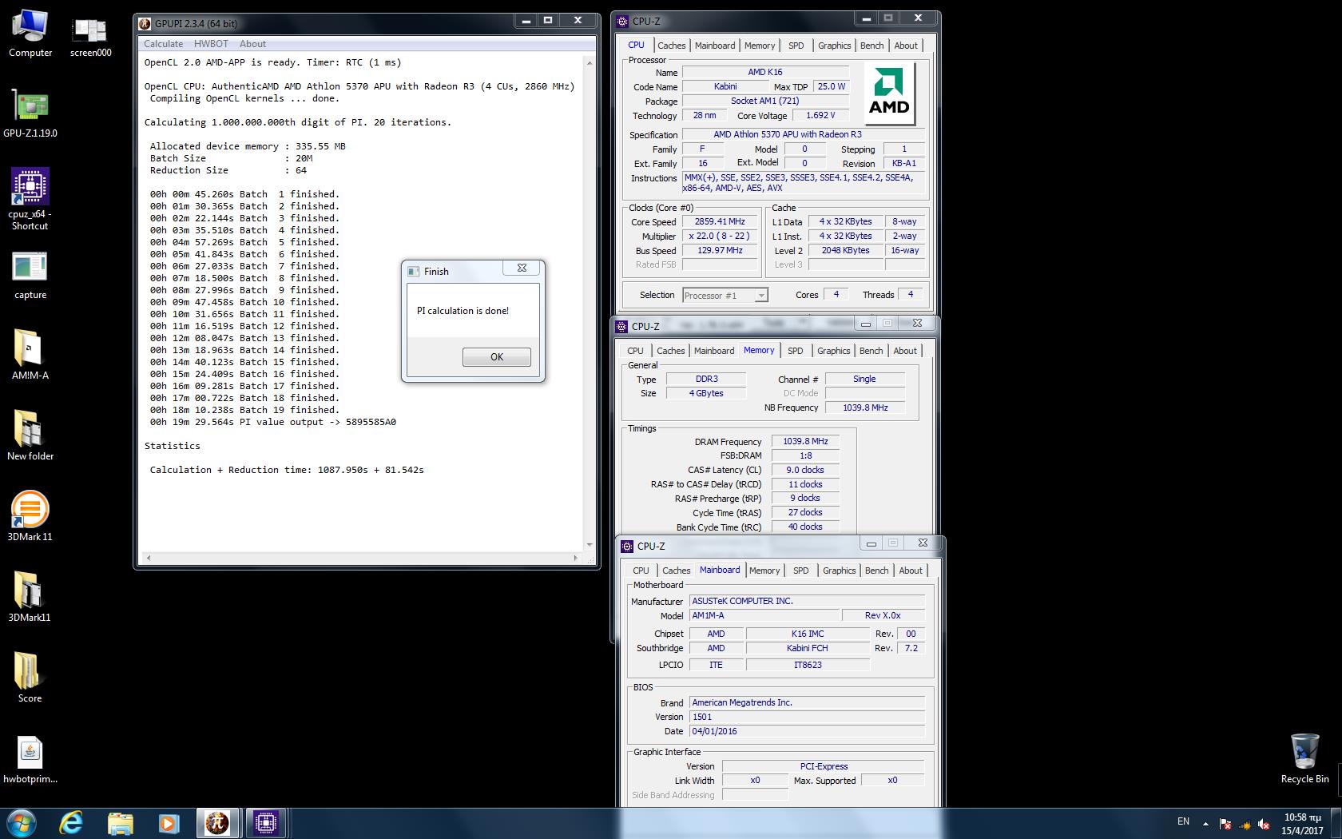
Task: Click the Bus Speed value 129.97 MHz
Action: 720,251
